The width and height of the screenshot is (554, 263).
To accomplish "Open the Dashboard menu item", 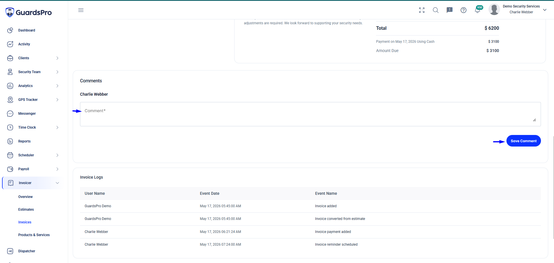I will [x=27, y=30].
